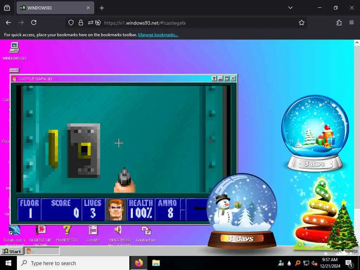Image resolution: width=360 pixels, height=270 pixels.
Task: Click the site security padlock icon
Action: (81, 22)
